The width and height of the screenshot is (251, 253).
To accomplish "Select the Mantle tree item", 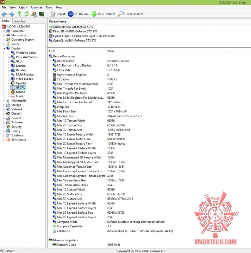I will tap(18, 92).
